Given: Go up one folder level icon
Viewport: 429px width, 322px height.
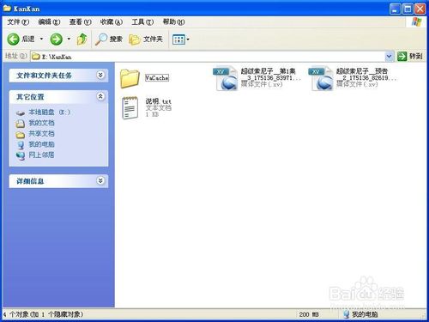Looking at the screenshot, I should tap(82, 39).
